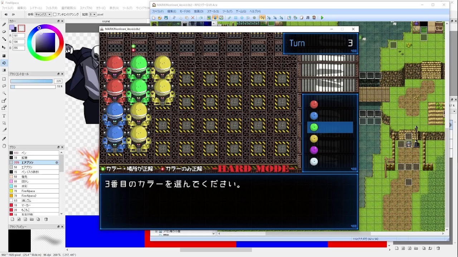Select 1/1 zoom scale in RPG Maker toolbar
This screenshot has width=458, height=257.
[262, 17]
